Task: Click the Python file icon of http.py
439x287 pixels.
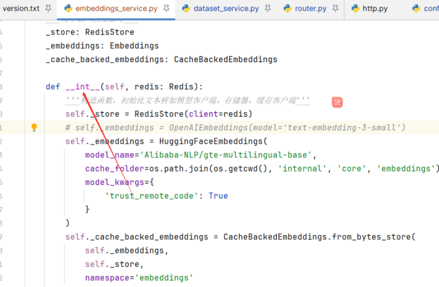Action: pos(355,9)
